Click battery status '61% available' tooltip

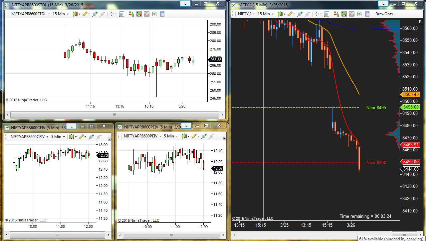point(392,239)
